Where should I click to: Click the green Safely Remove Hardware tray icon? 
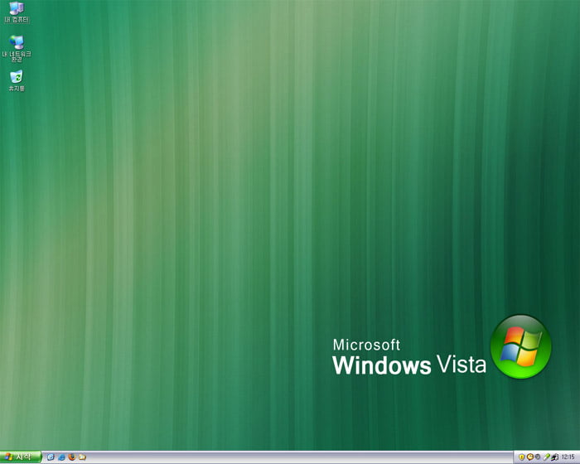coord(546,457)
